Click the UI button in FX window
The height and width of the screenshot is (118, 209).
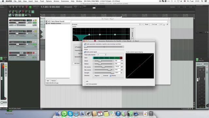pos(161,24)
